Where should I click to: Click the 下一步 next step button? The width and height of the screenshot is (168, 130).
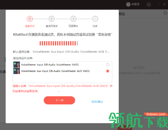coord(59,100)
